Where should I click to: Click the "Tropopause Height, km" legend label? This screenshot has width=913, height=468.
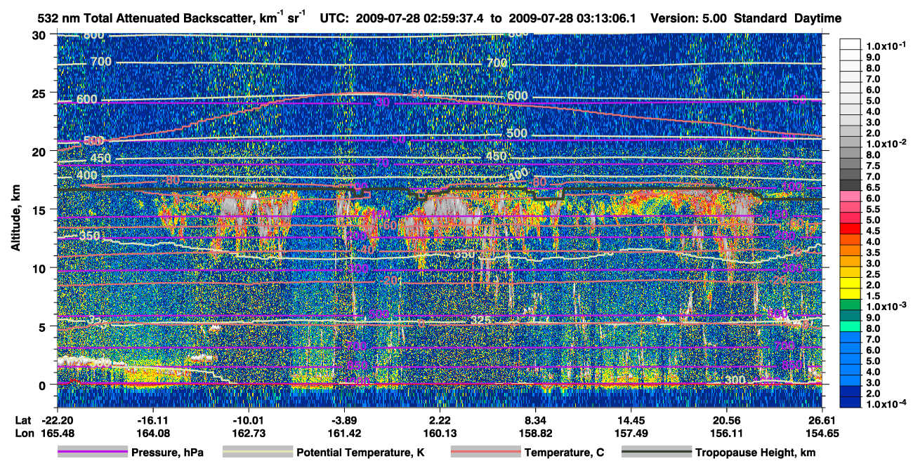(x=755, y=453)
